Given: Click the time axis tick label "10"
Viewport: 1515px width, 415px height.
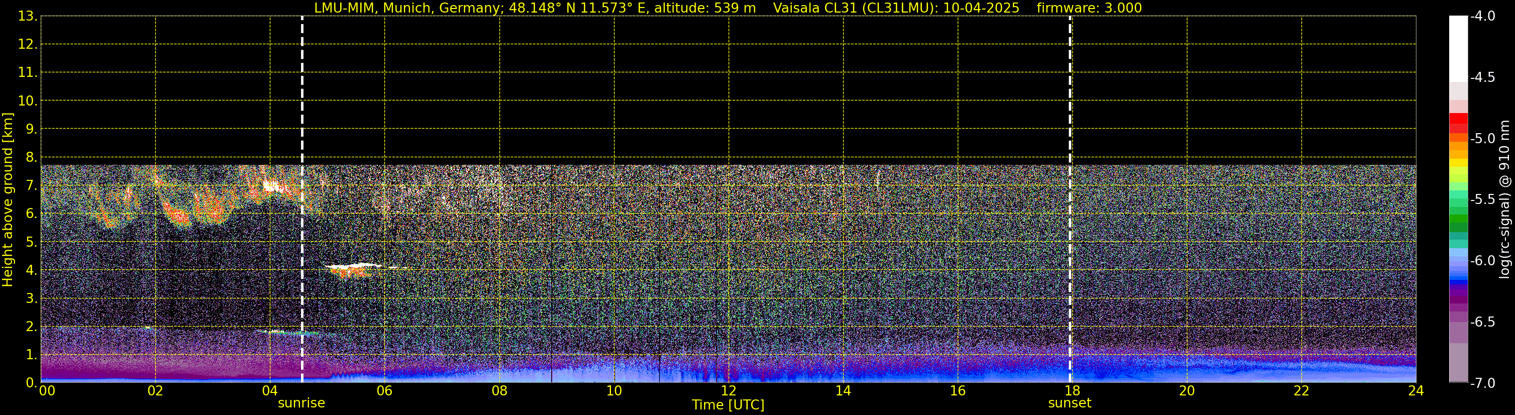Looking at the screenshot, I should pyautogui.click(x=614, y=391).
